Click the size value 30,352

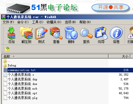point(123,75)
